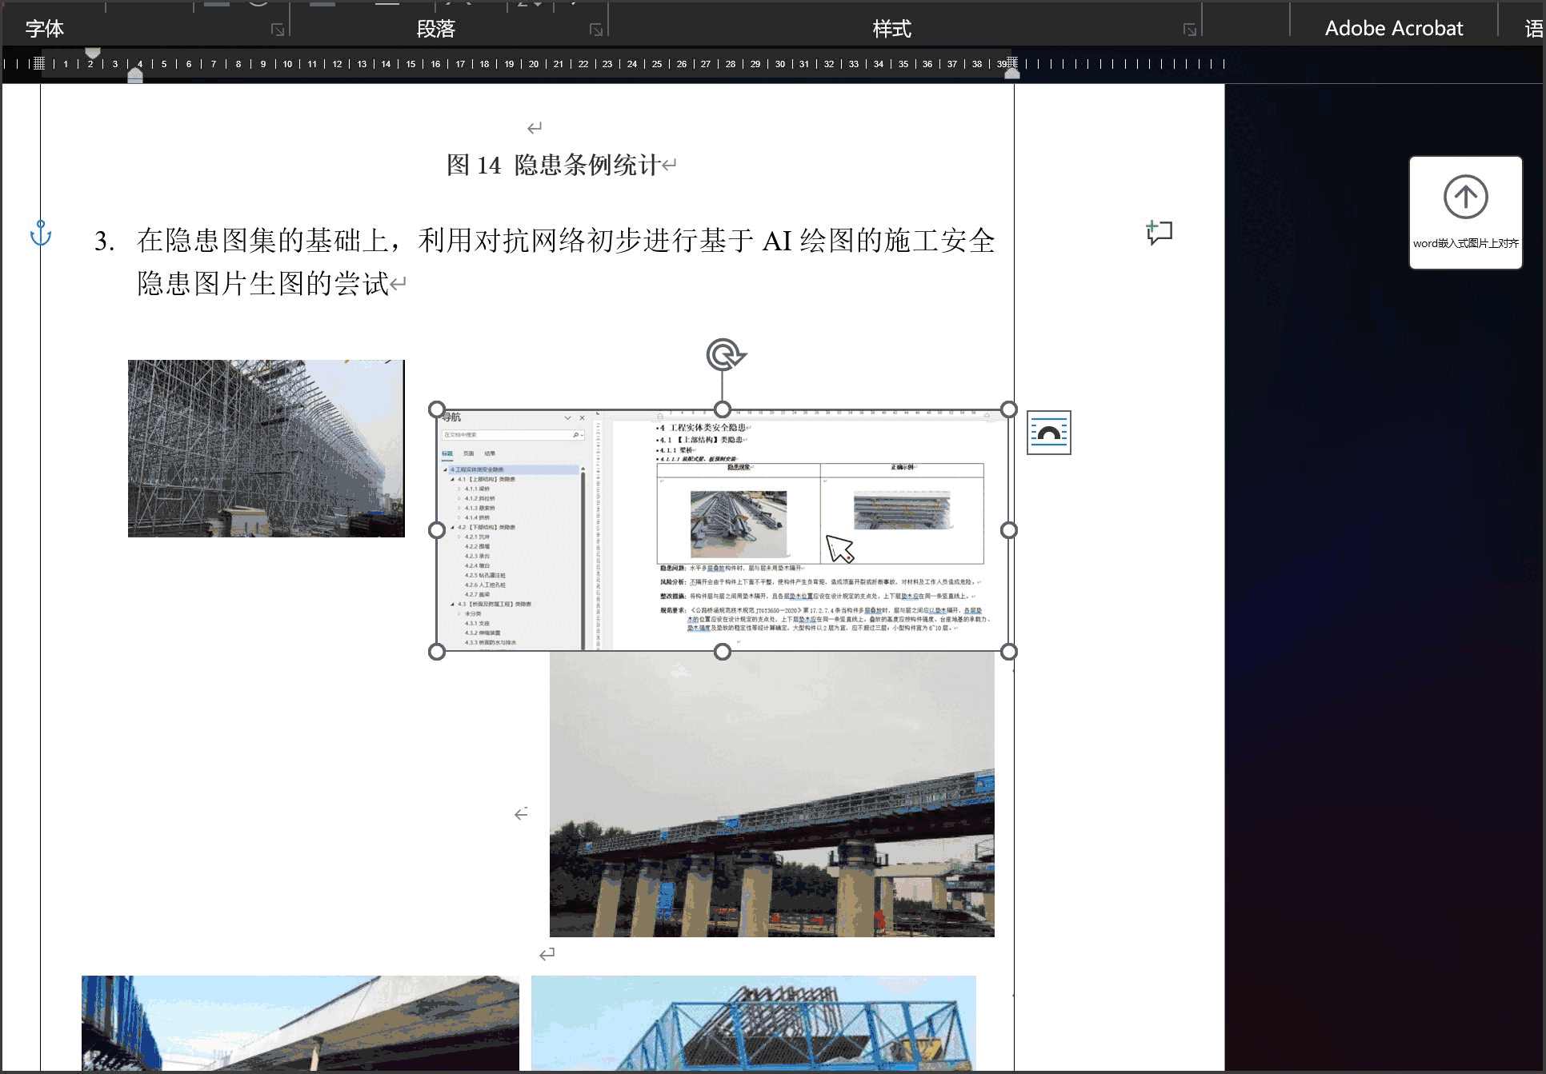Click the right indent marker on ruler
1546x1074 pixels.
1012,74
